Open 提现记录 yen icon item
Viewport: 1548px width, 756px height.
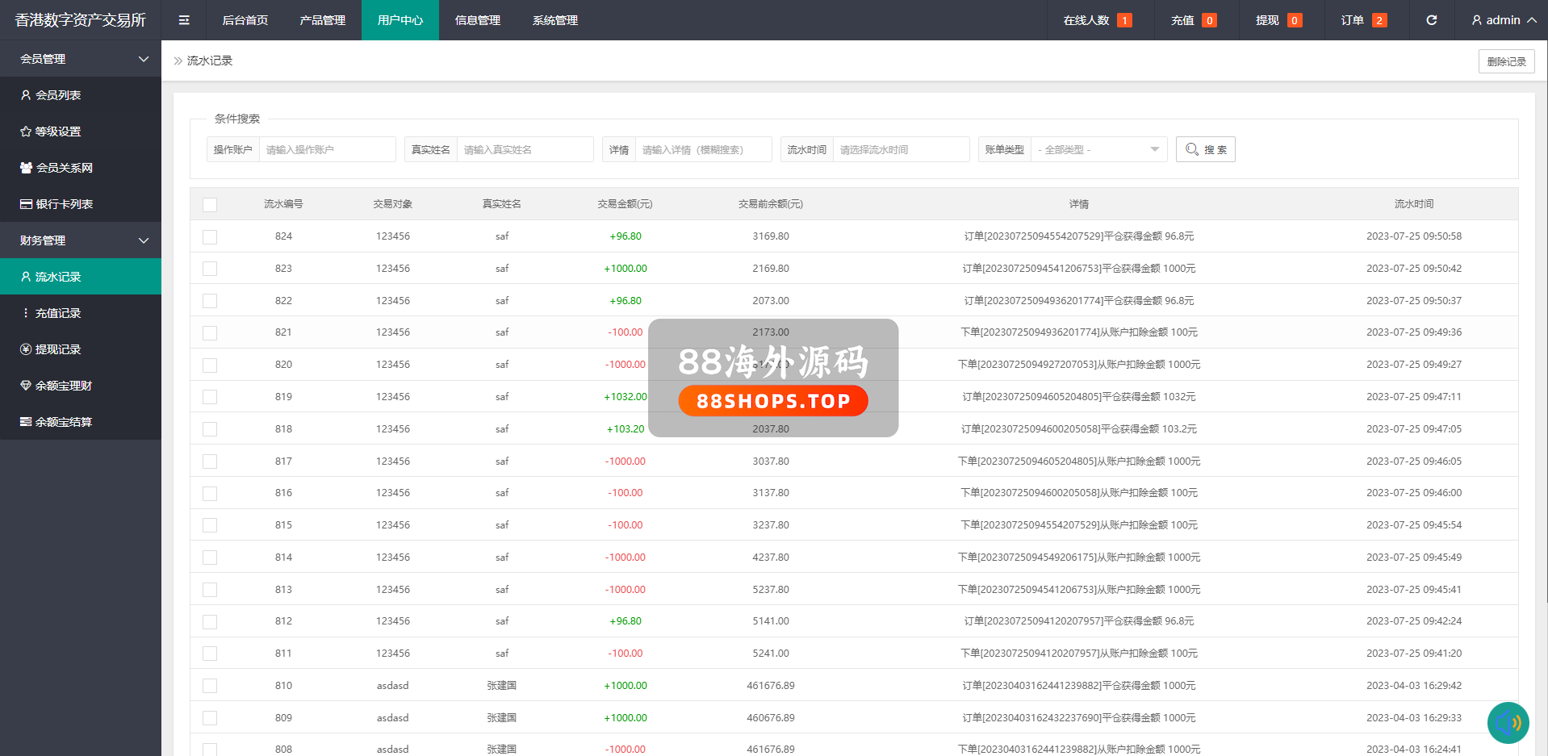pos(26,349)
